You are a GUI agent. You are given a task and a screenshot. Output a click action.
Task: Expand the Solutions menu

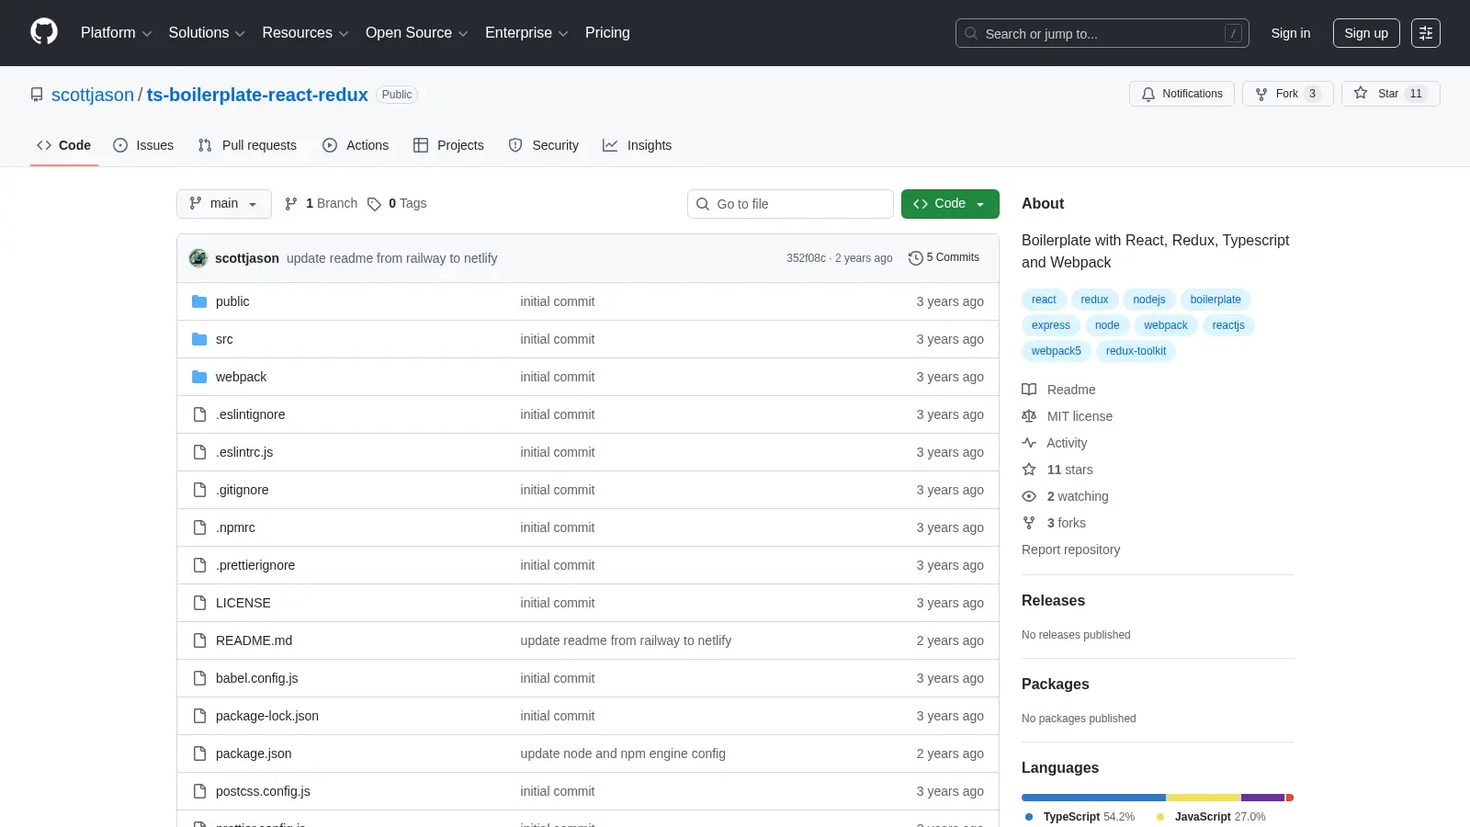(x=207, y=33)
